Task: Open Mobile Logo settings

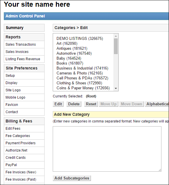Action: pyautogui.click(x=24, y=97)
